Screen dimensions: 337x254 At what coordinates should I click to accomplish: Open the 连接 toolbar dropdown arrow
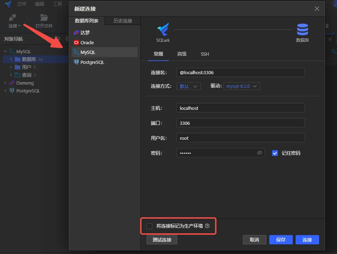(19, 26)
